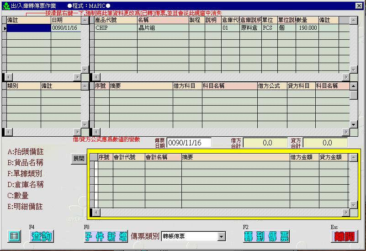Click the 會計代號 column header in yellow grid
The image size is (366, 251).
coord(128,157)
